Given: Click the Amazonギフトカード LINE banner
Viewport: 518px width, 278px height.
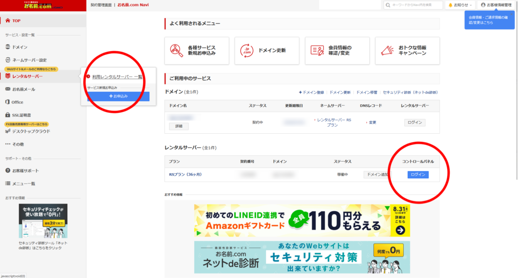Looking at the screenshot, I should click(302, 220).
